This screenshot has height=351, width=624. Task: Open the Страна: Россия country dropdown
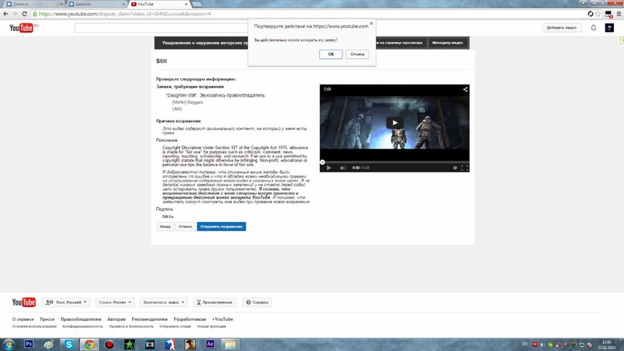pos(114,302)
